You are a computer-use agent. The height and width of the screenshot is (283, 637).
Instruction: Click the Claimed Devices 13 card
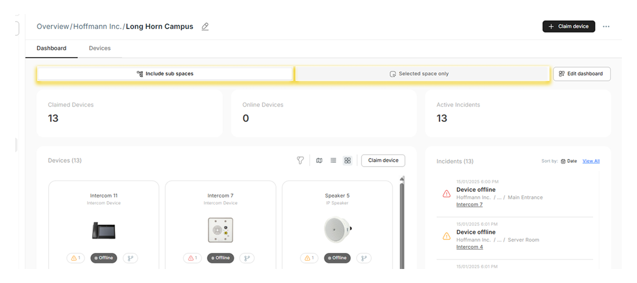tap(130, 114)
